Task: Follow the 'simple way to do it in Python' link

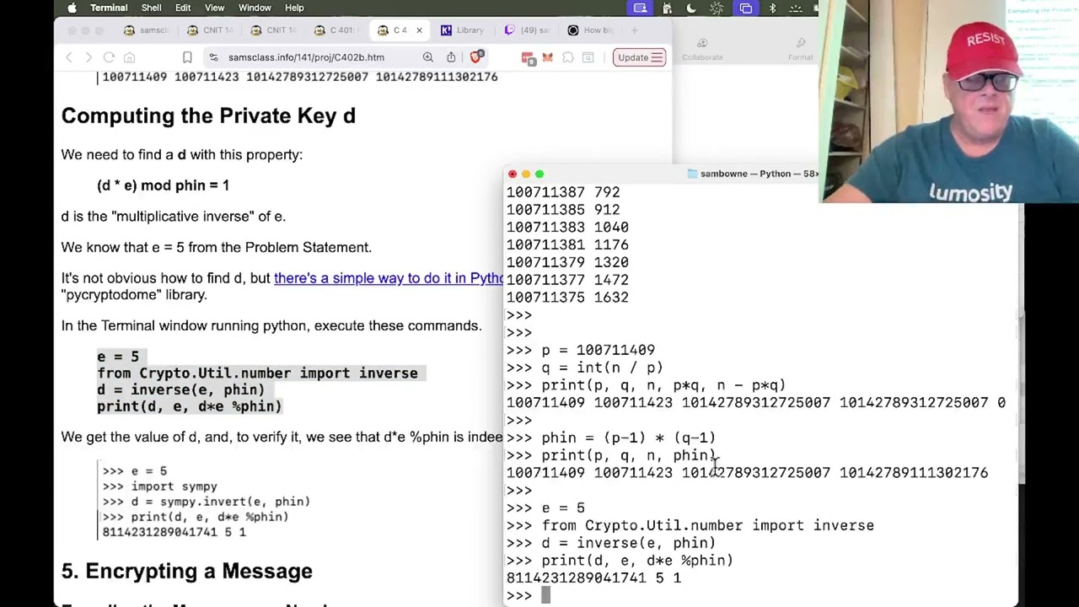Action: pyautogui.click(x=389, y=278)
